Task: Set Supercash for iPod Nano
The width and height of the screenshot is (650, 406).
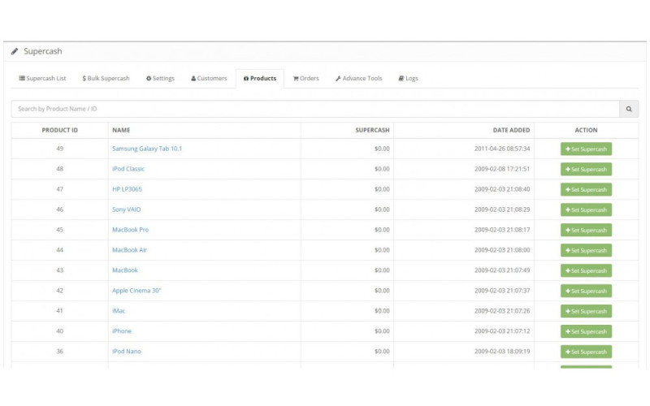Action: coord(586,352)
